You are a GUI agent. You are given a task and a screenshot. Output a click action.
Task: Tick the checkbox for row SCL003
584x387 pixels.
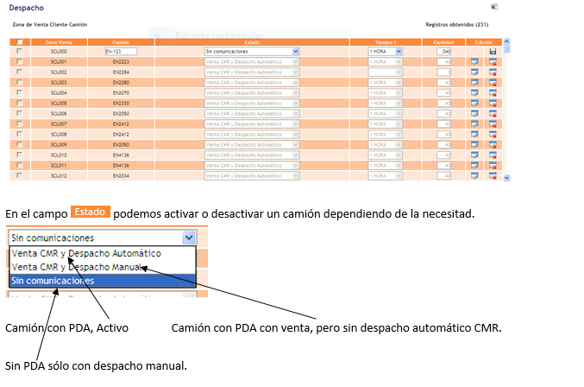point(19,82)
